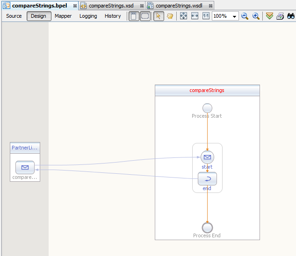
Task: Click the fit diagram to window icon
Action: pyautogui.click(x=183, y=16)
